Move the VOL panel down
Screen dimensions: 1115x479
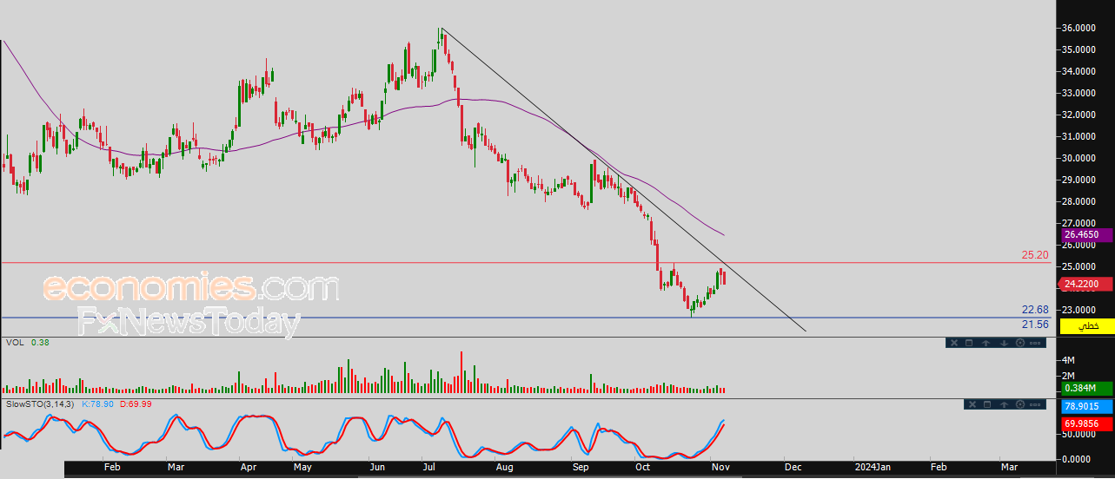point(1004,343)
